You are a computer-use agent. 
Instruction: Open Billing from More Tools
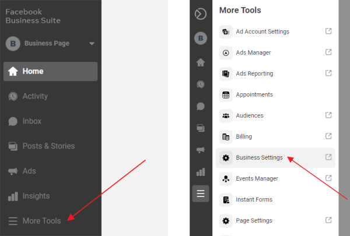[x=275, y=136]
